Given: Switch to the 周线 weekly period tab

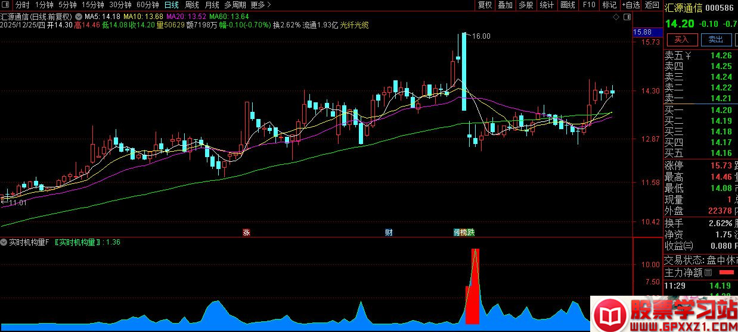Looking at the screenshot, I should point(192,5).
